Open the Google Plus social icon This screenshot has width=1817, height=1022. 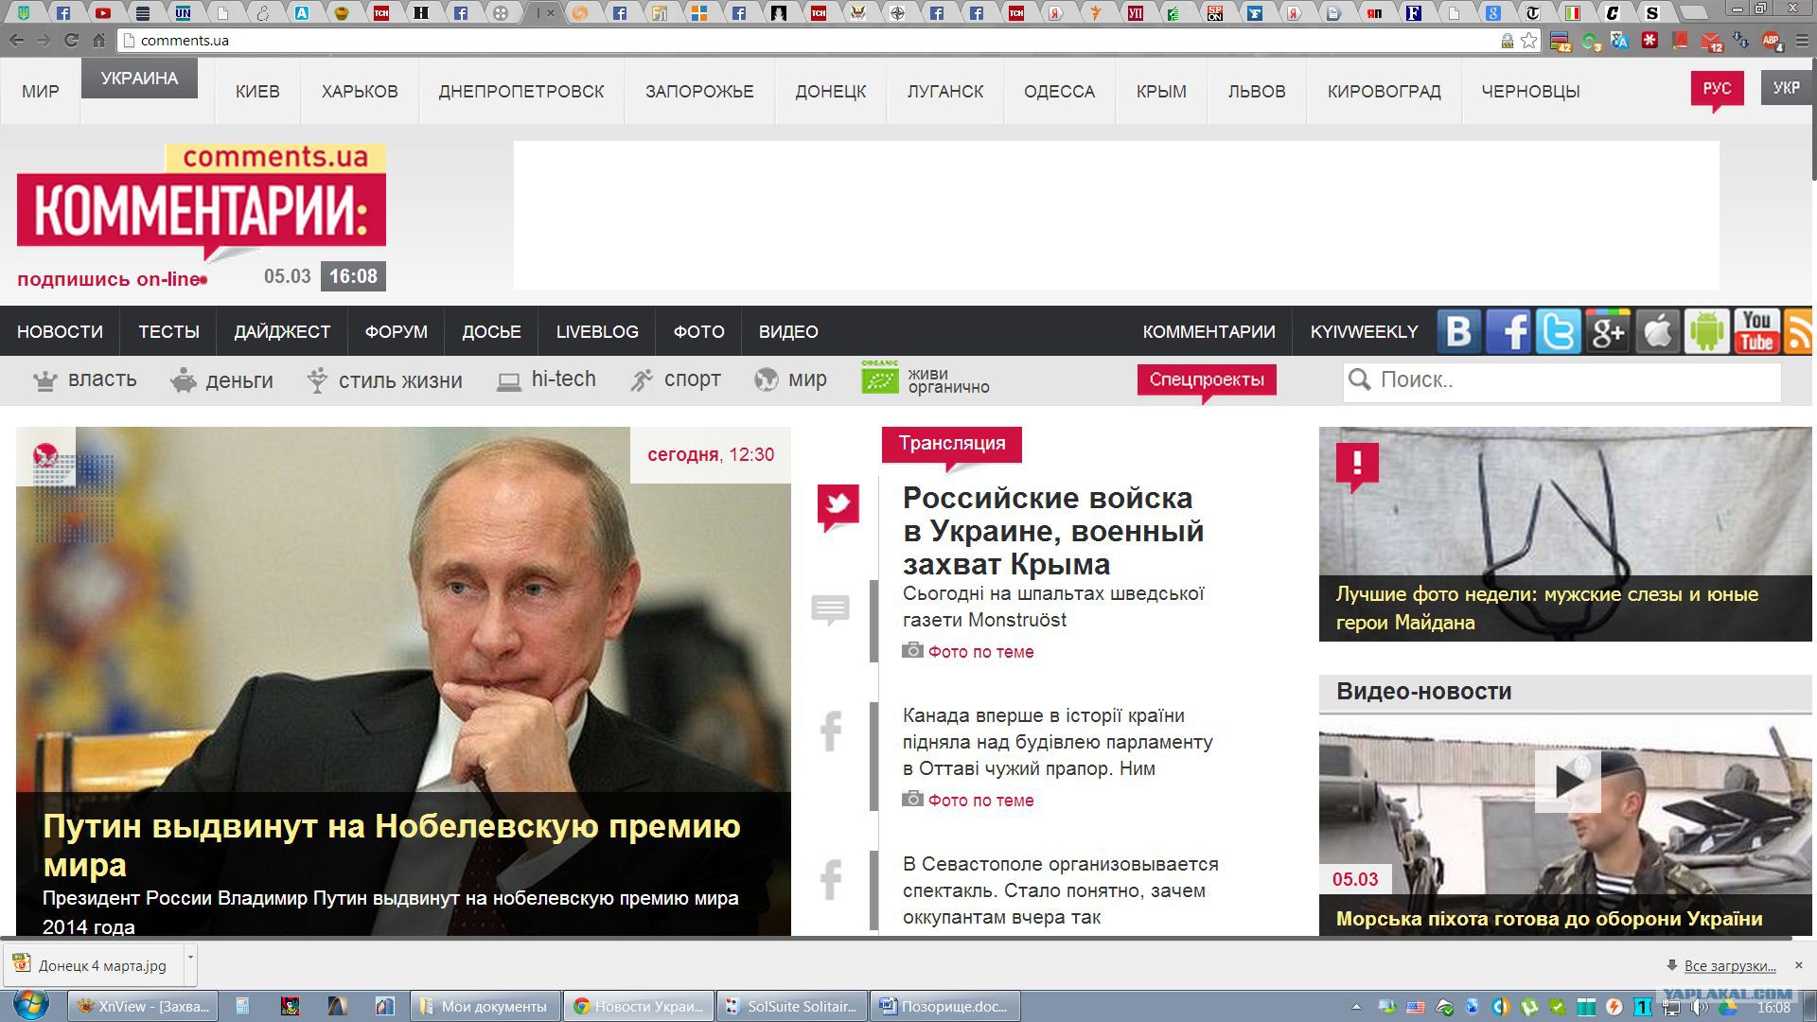pos(1607,331)
